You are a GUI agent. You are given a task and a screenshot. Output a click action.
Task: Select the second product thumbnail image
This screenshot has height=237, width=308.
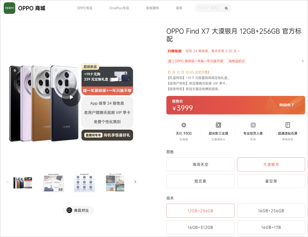coord(54,183)
